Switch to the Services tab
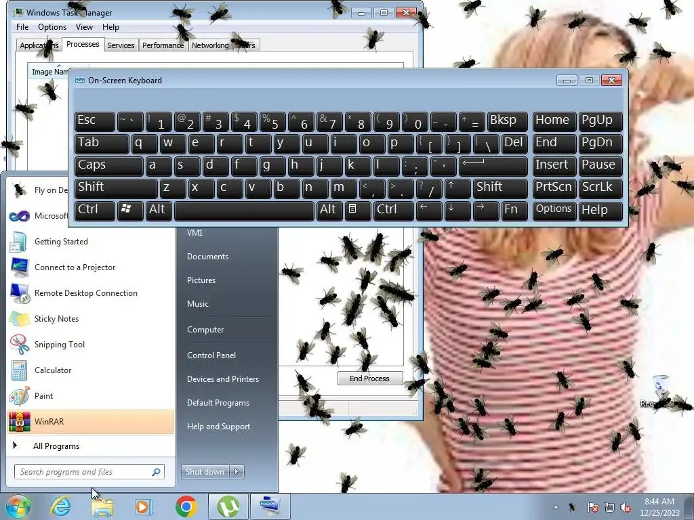 pos(121,45)
